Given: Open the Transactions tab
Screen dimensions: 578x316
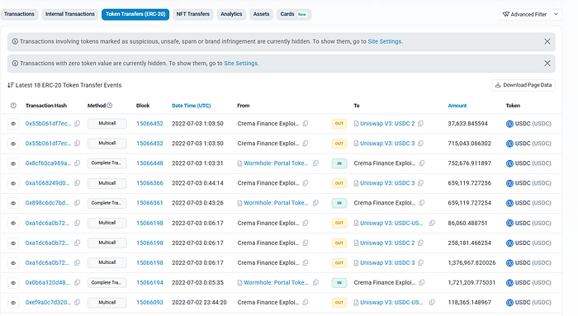Looking at the screenshot, I should click(x=19, y=14).
